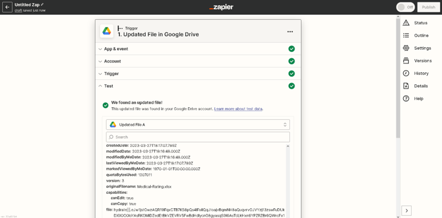Click the quotaBytesUsed value 1207011
Screen dimensions: 442x218
tap(145, 175)
